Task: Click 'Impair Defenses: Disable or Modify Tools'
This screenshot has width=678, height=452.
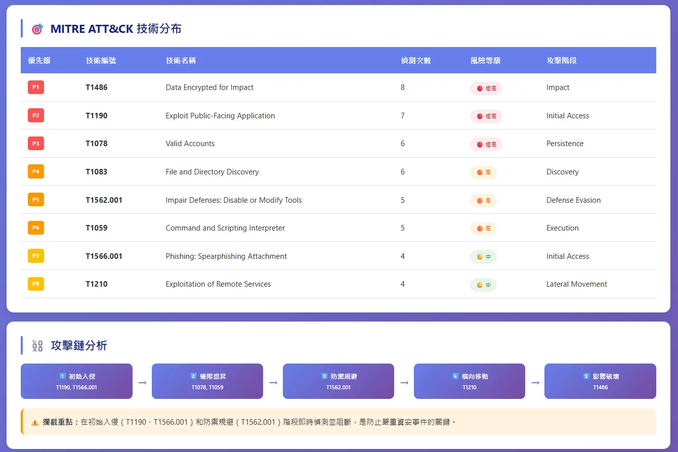Action: click(234, 200)
